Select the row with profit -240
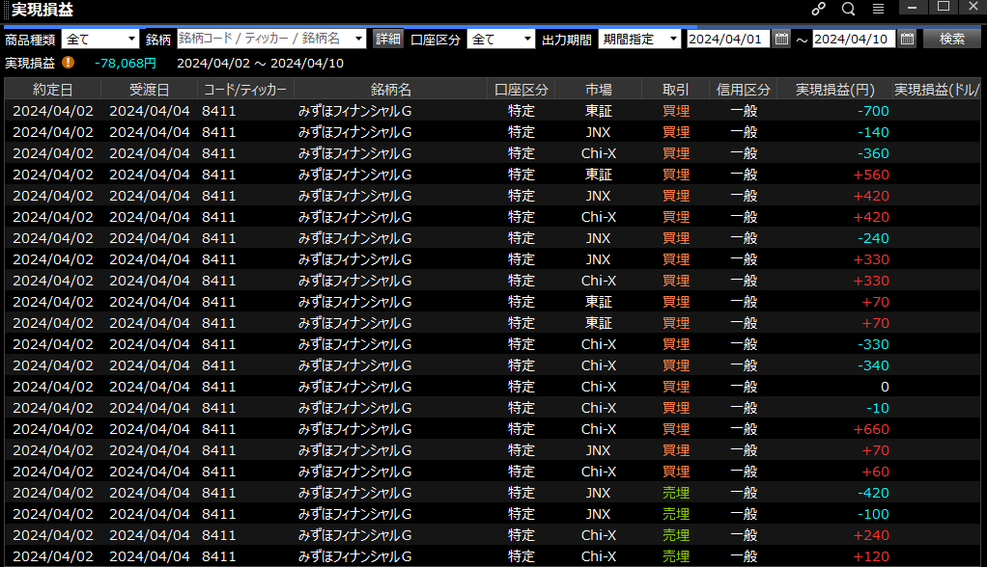The height and width of the screenshot is (567, 987). click(493, 238)
